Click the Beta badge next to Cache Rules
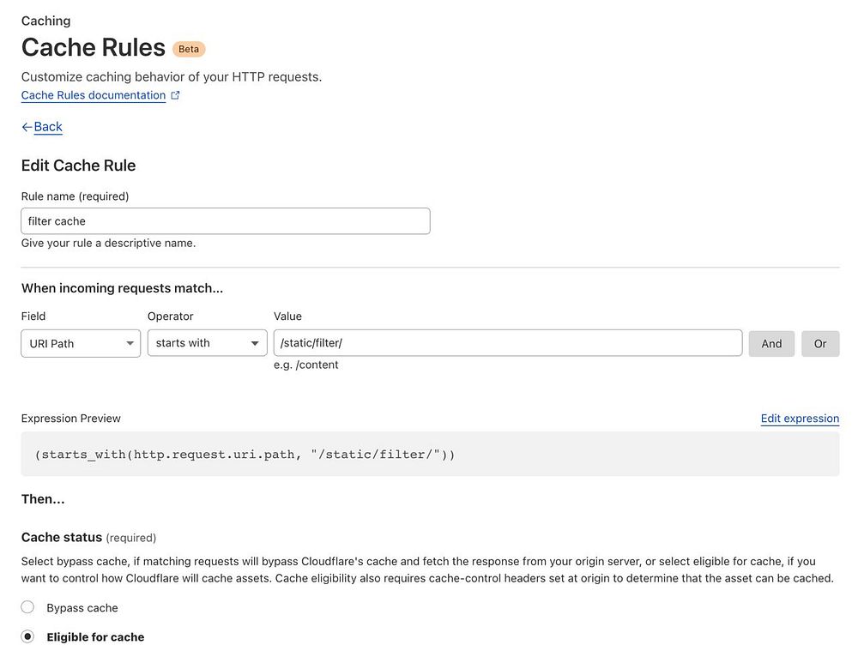This screenshot has width=858, height=657. click(x=189, y=49)
